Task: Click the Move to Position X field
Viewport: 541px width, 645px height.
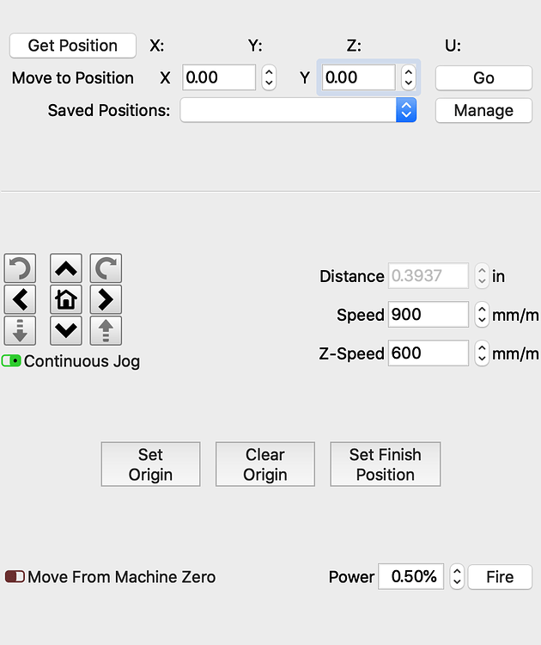Action: [x=219, y=77]
